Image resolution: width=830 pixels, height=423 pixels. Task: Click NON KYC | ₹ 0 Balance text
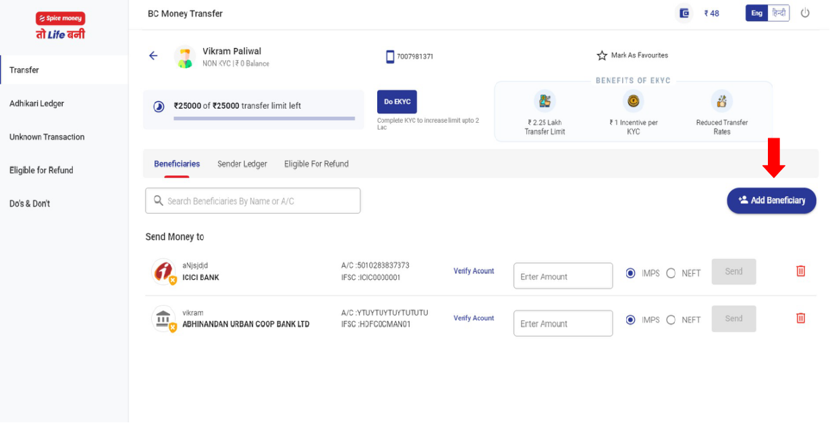tap(236, 64)
